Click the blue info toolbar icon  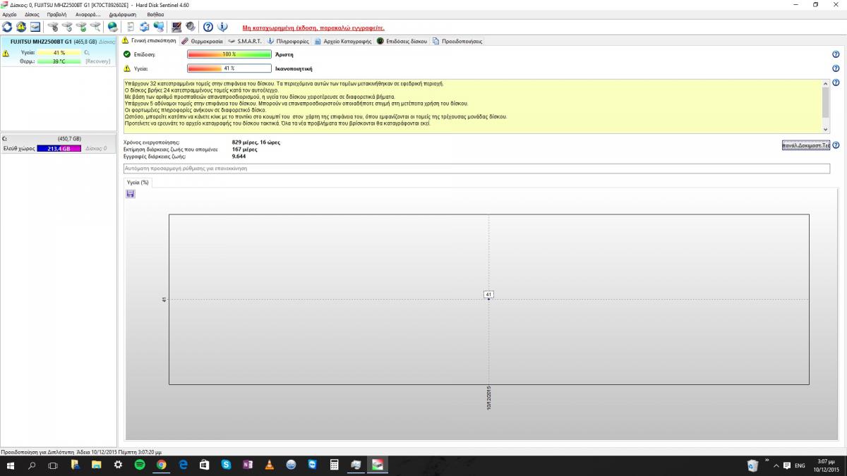click(x=222, y=27)
